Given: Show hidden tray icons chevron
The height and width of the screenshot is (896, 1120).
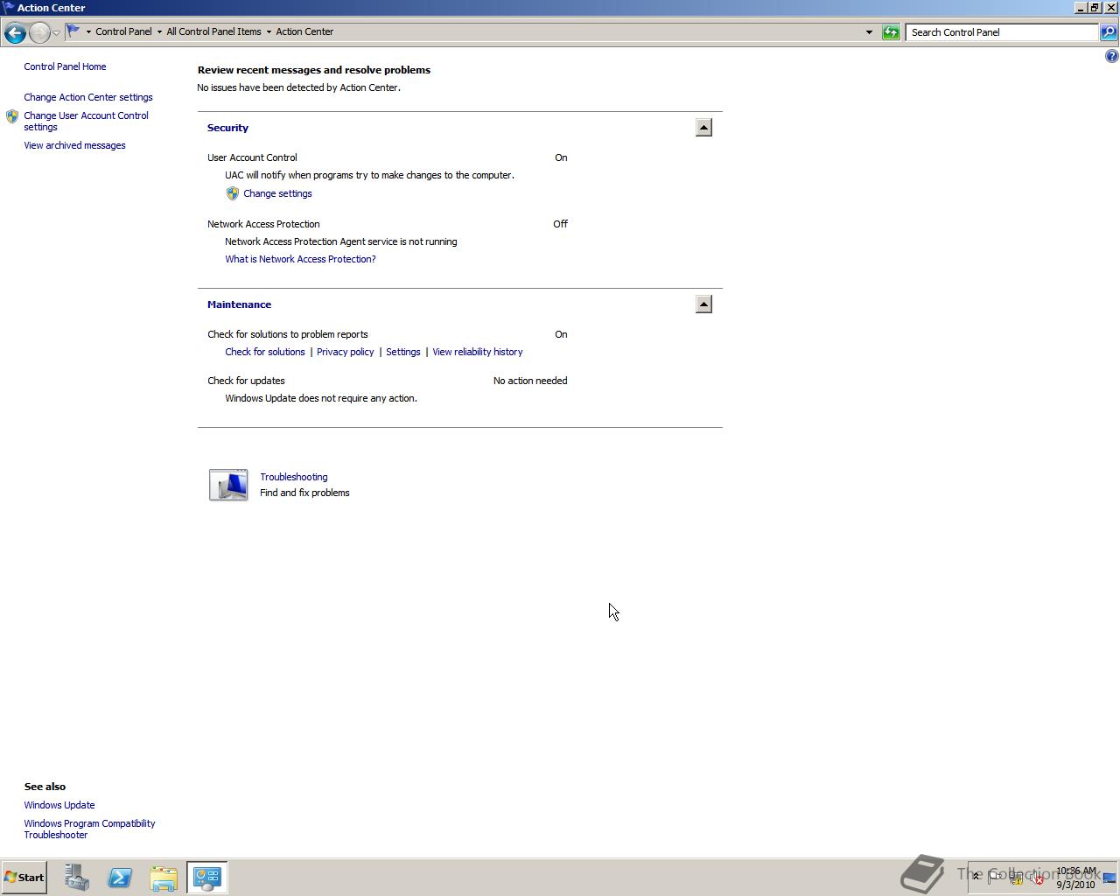Looking at the screenshot, I should point(976,877).
